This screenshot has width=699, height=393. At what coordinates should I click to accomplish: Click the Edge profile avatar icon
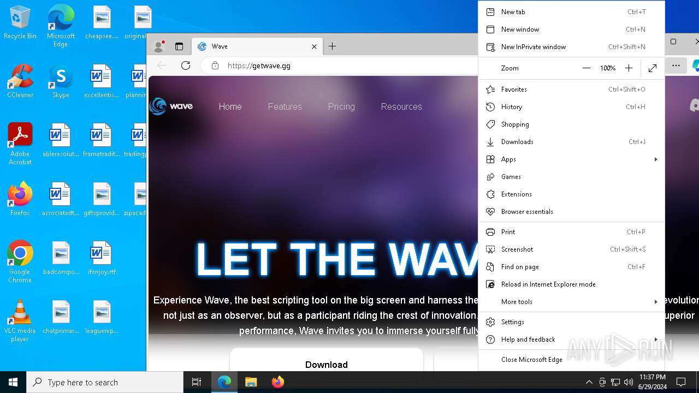pos(159,46)
